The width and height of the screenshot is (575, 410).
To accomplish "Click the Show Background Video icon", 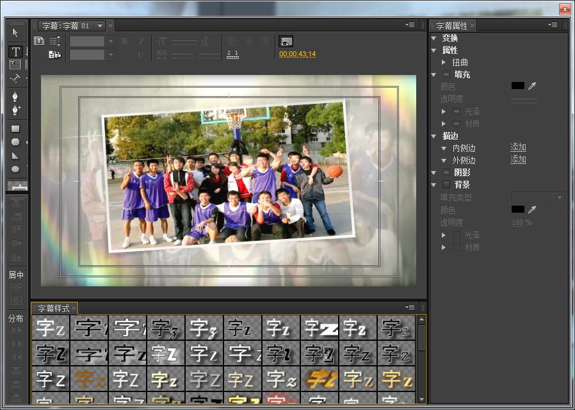I will 286,41.
